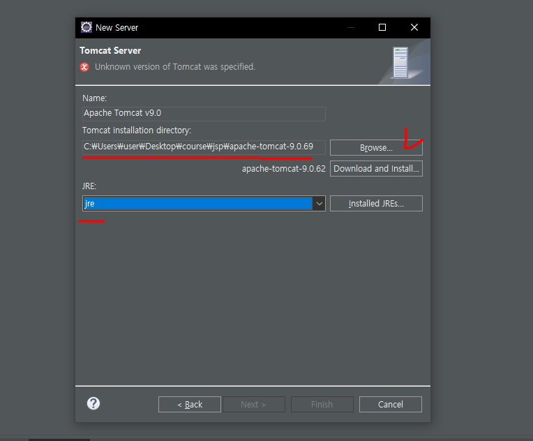533x441 pixels.
Task: Click the JRE: label
Action: pos(89,186)
